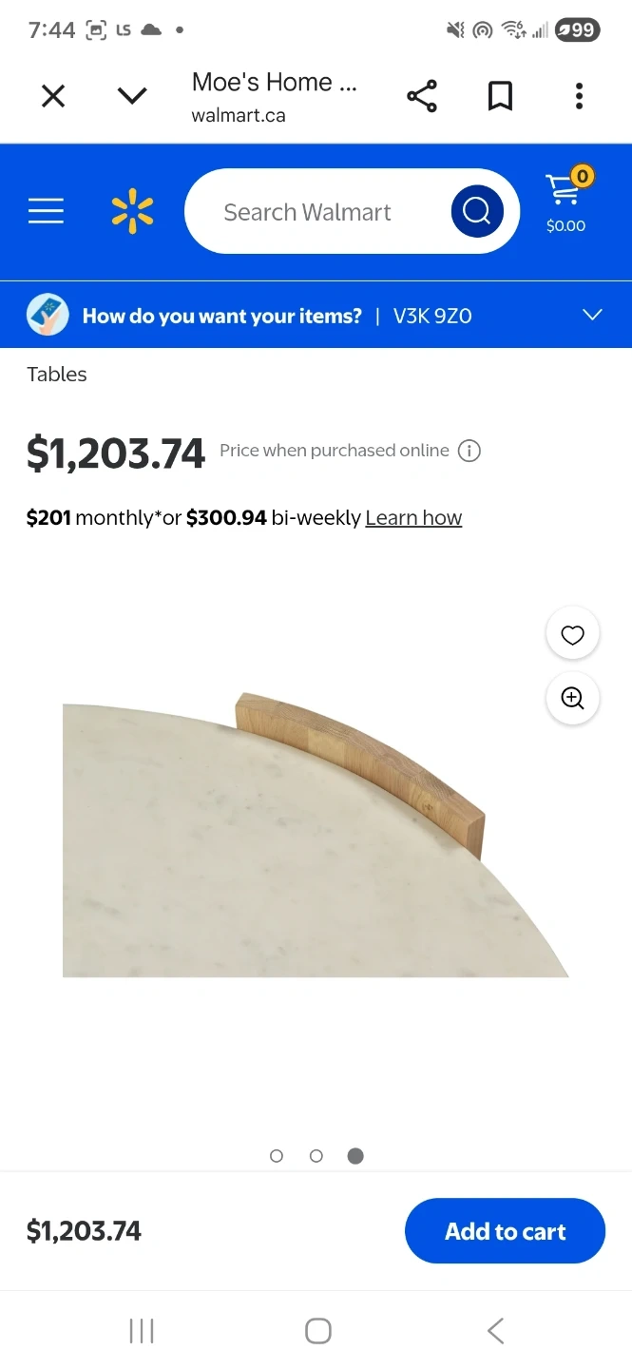Select the first image carousel dot
Image resolution: width=632 pixels, height=1369 pixels.
pyautogui.click(x=277, y=1156)
